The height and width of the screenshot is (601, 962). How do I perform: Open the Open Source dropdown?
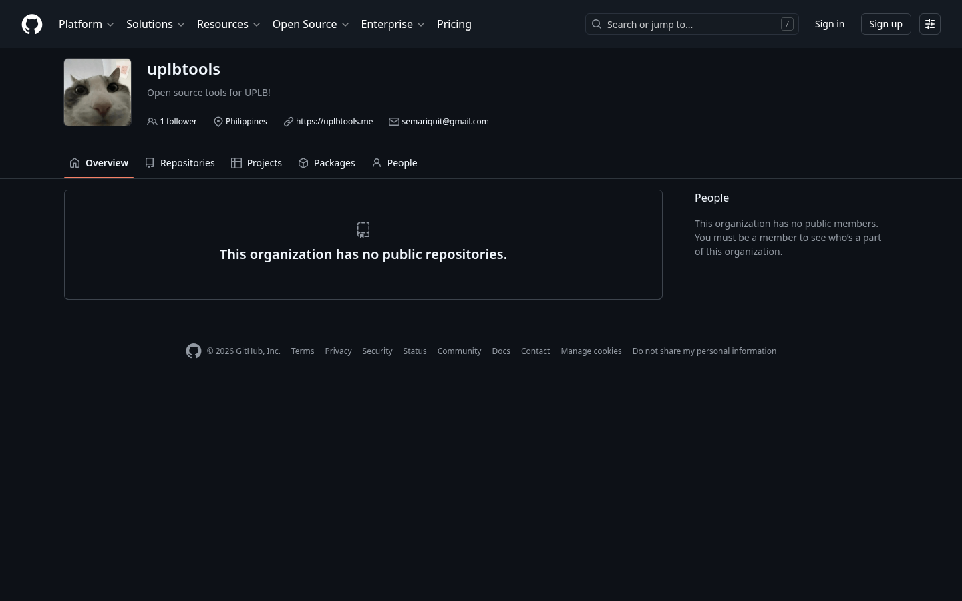(x=311, y=24)
